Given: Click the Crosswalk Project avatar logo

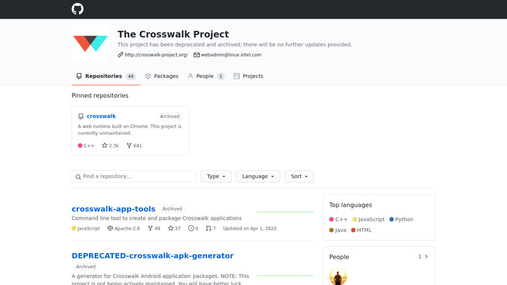Looking at the screenshot, I should [x=90, y=43].
